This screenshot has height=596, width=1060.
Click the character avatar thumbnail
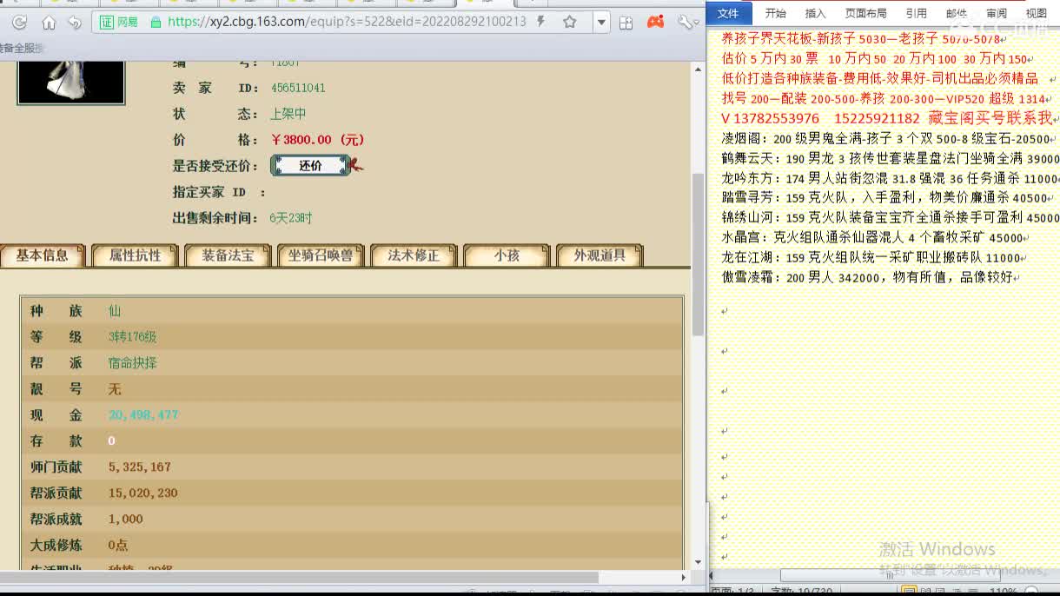71,82
